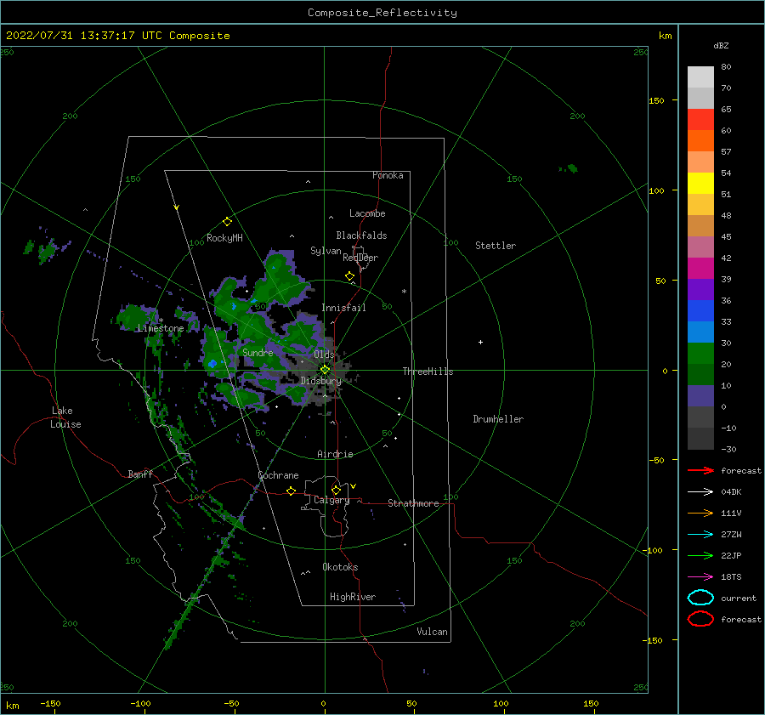Select the bright green 20-30 dBZ swatch

pyautogui.click(x=700, y=354)
